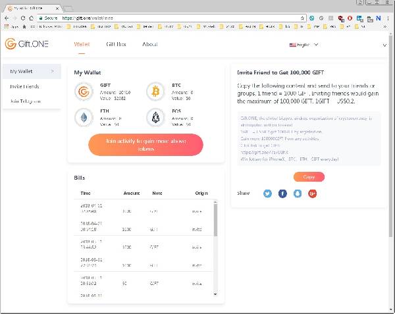The image size is (395, 314).
Task: Click the page vertical scrollbar
Action: coord(390,136)
